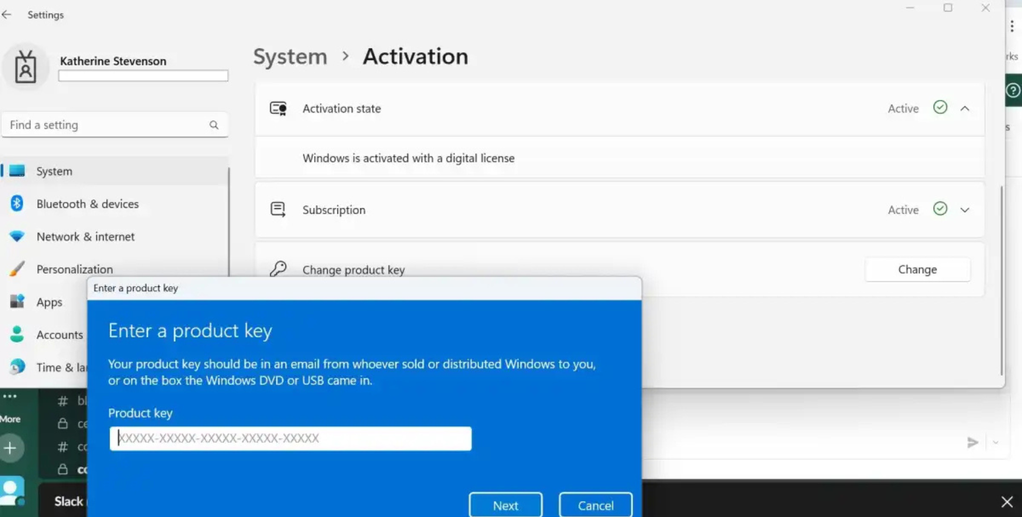
Task: Select System in the sidebar
Action: 54,172
